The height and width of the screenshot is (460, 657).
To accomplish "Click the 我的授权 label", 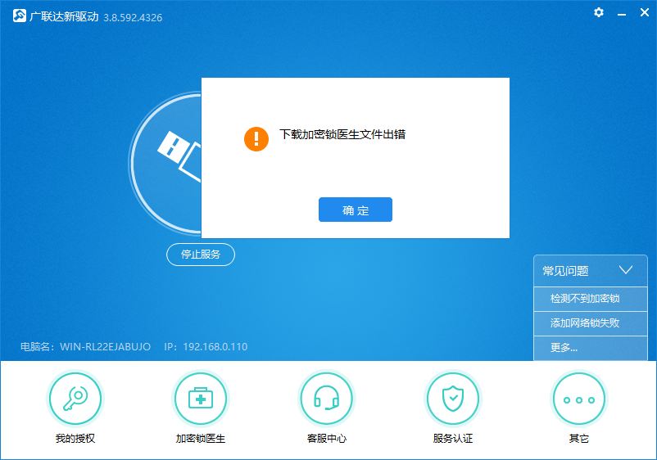I will [75, 438].
